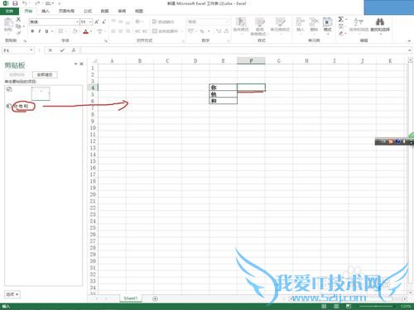The image size is (414, 310).
Task: Open the File tab
Action: 9,11
